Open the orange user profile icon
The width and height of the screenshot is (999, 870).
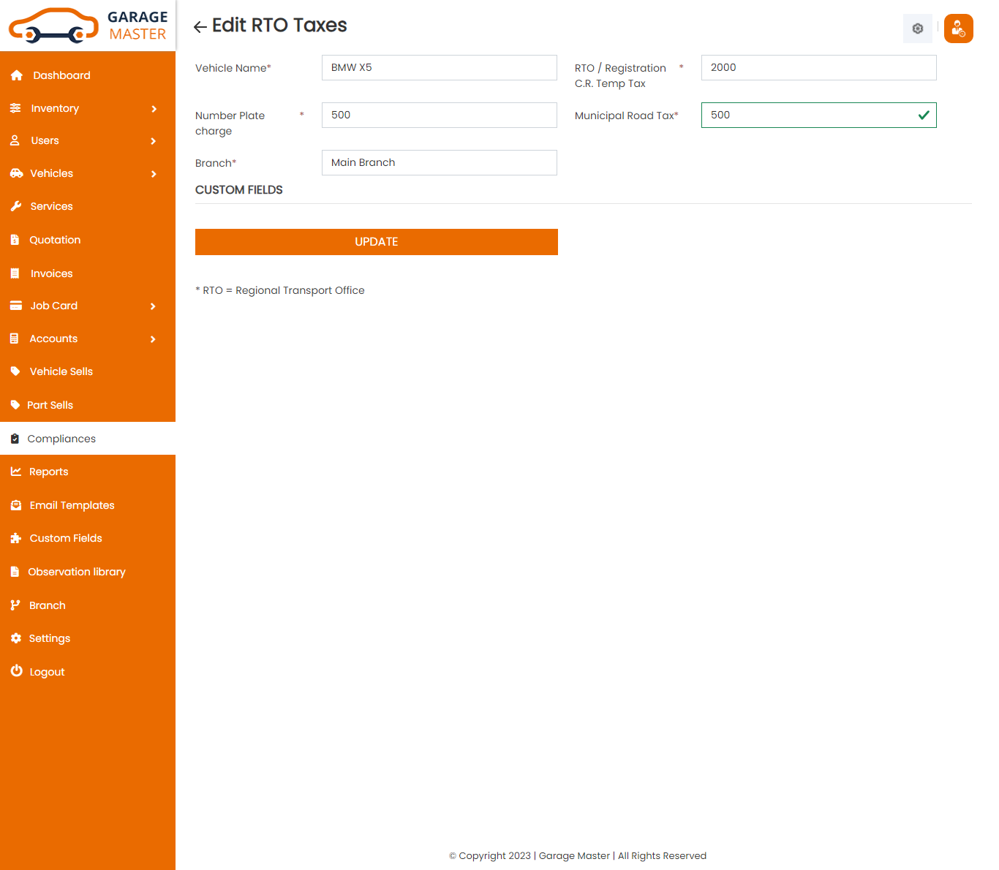point(958,29)
